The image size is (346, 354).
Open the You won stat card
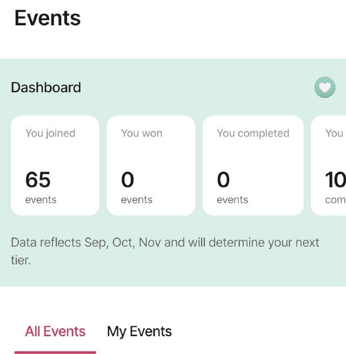[151, 166]
